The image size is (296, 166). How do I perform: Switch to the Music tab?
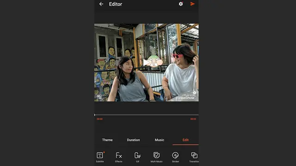click(159, 140)
